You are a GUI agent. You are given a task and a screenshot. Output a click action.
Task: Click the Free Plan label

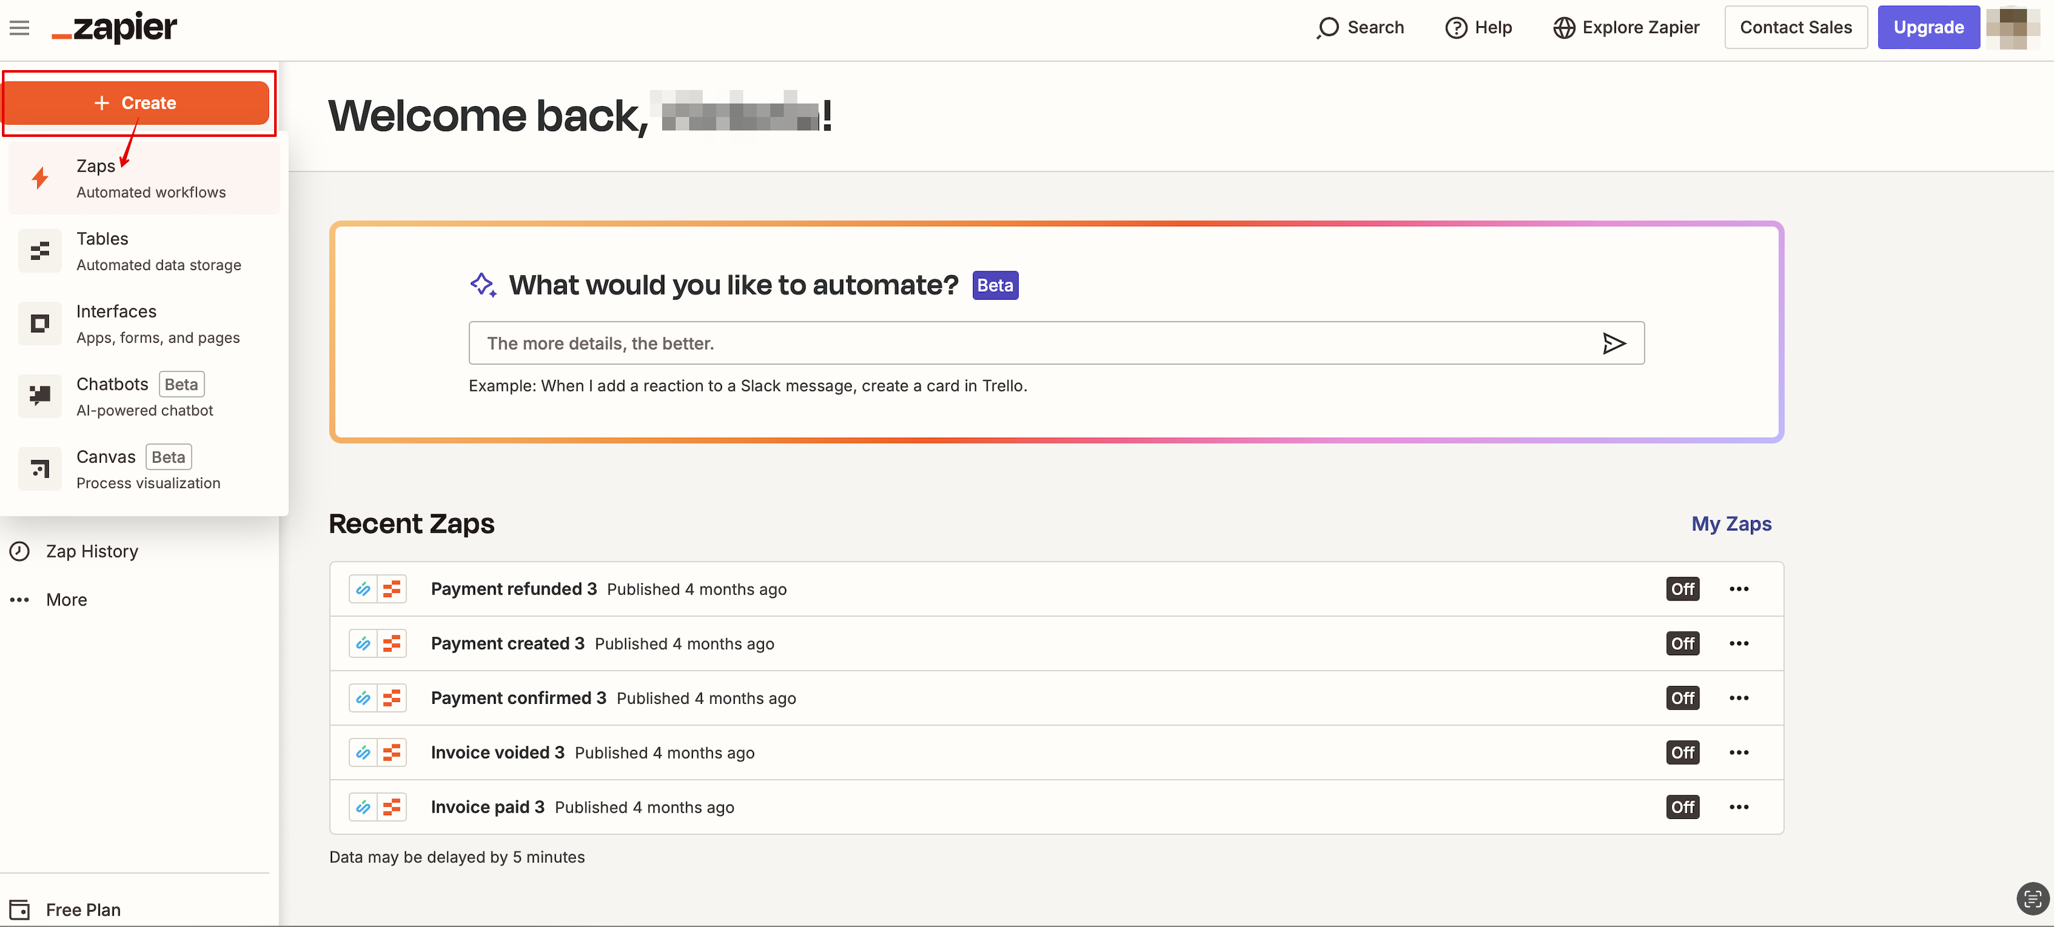tap(83, 910)
